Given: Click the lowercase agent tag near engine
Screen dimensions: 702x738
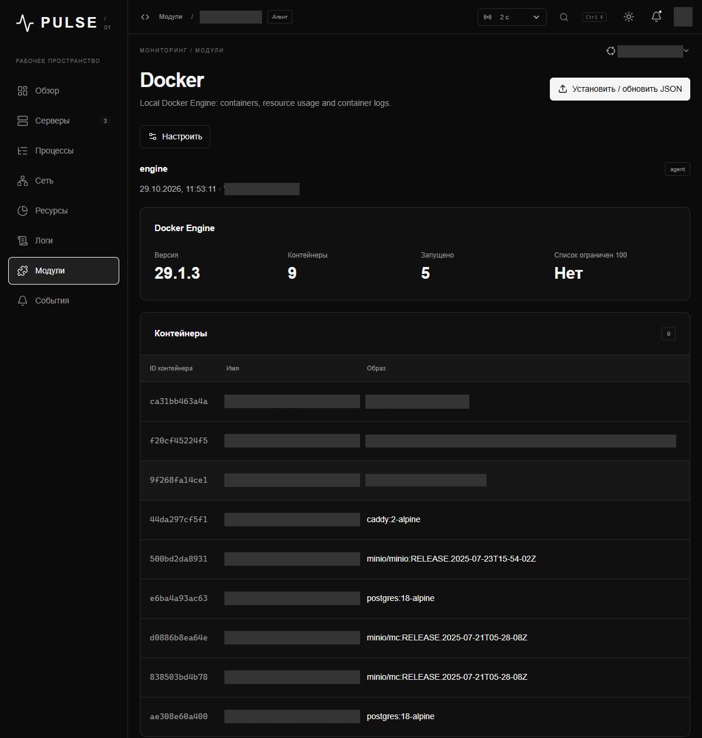Looking at the screenshot, I should coord(677,169).
